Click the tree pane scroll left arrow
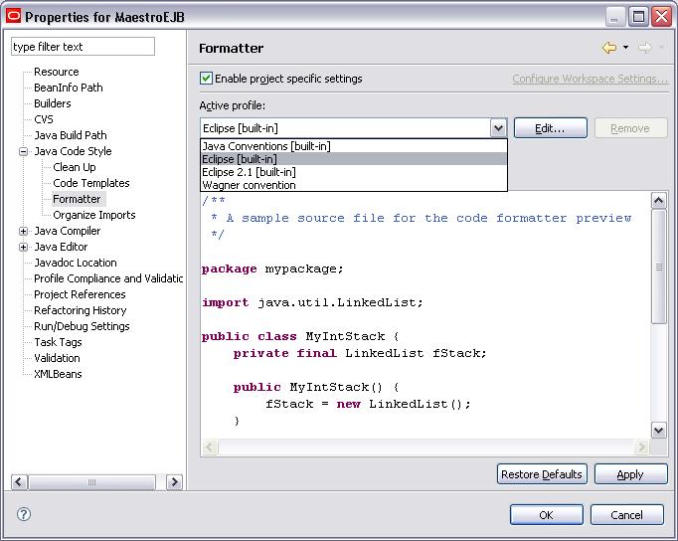The image size is (678, 541). coord(19,481)
